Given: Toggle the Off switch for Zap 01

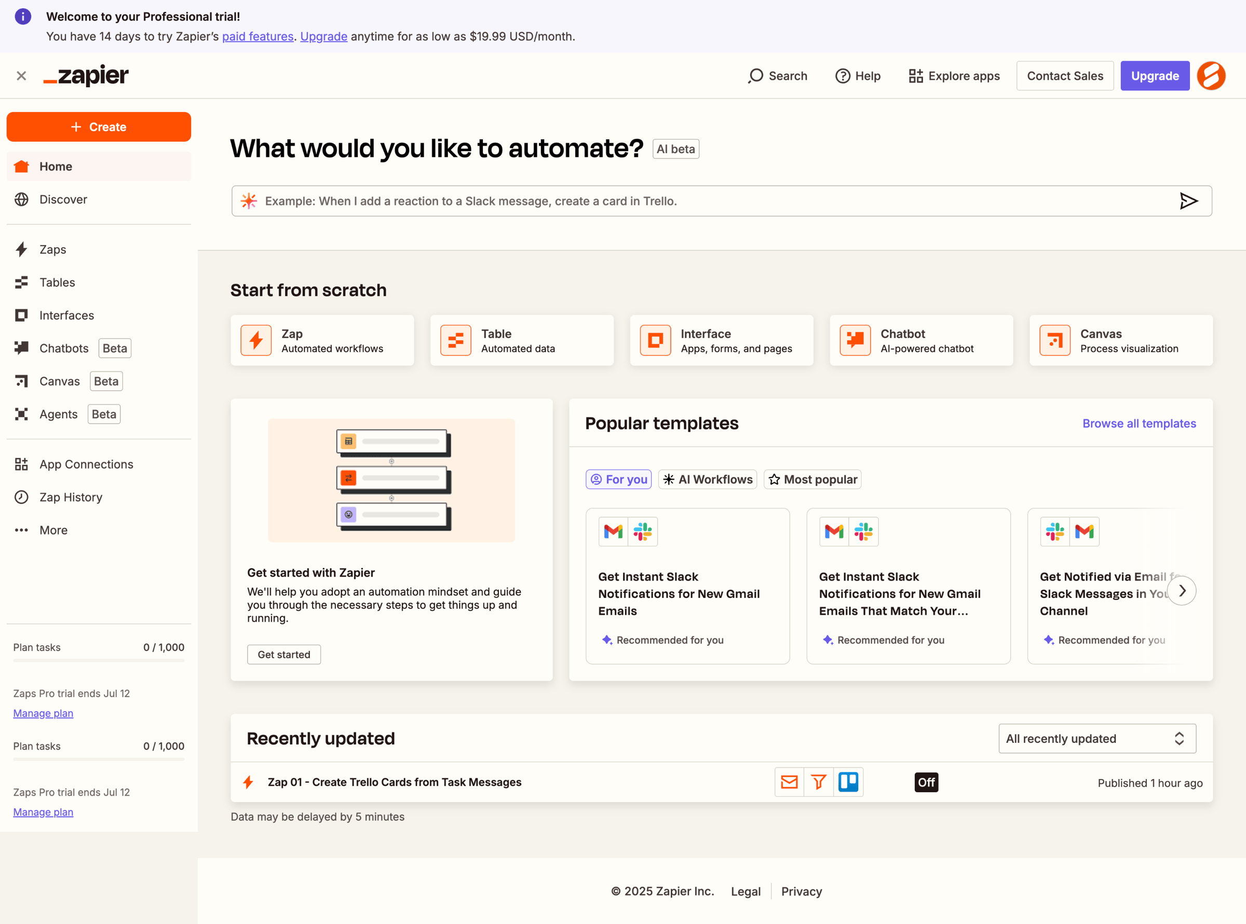Looking at the screenshot, I should [x=926, y=782].
